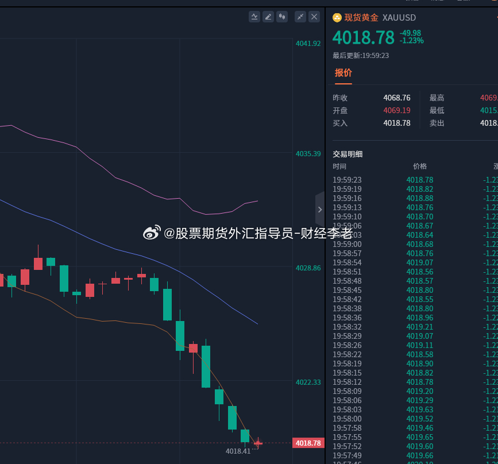Click price 4019.66 at 19:57:49
Image resolution: width=498 pixels, height=464 pixels.
(420, 456)
